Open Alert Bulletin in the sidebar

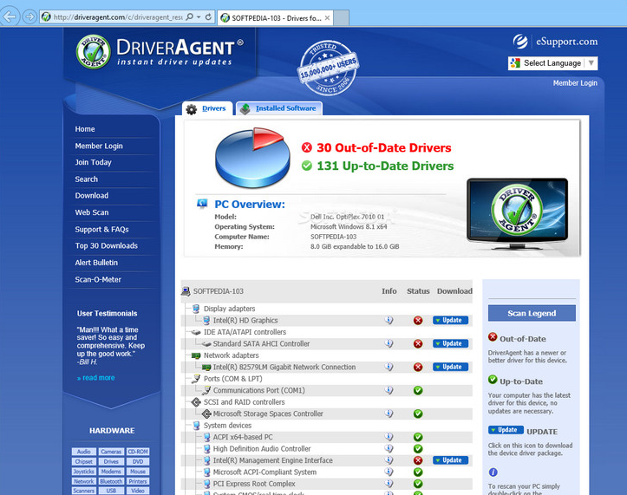tap(96, 263)
